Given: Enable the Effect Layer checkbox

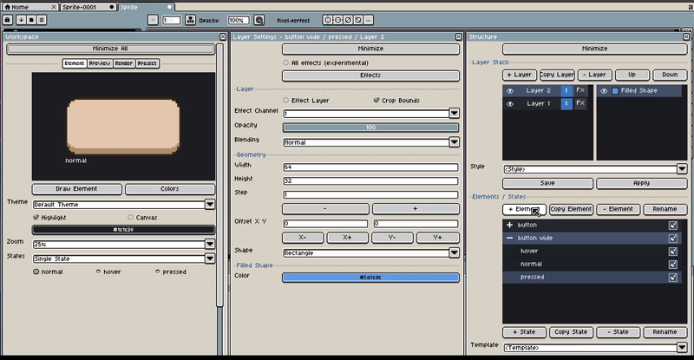Looking at the screenshot, I should point(286,101).
